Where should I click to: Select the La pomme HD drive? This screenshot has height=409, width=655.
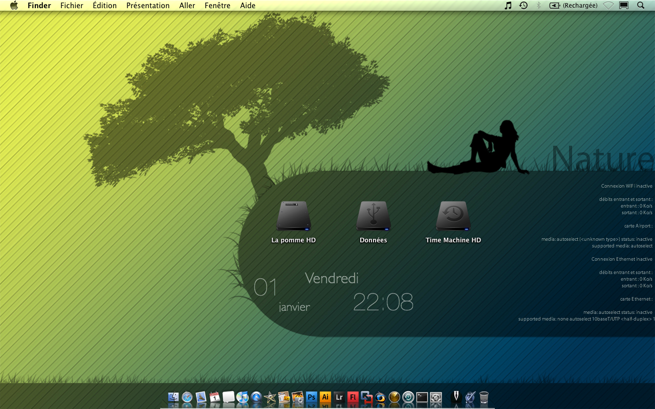pos(294,216)
